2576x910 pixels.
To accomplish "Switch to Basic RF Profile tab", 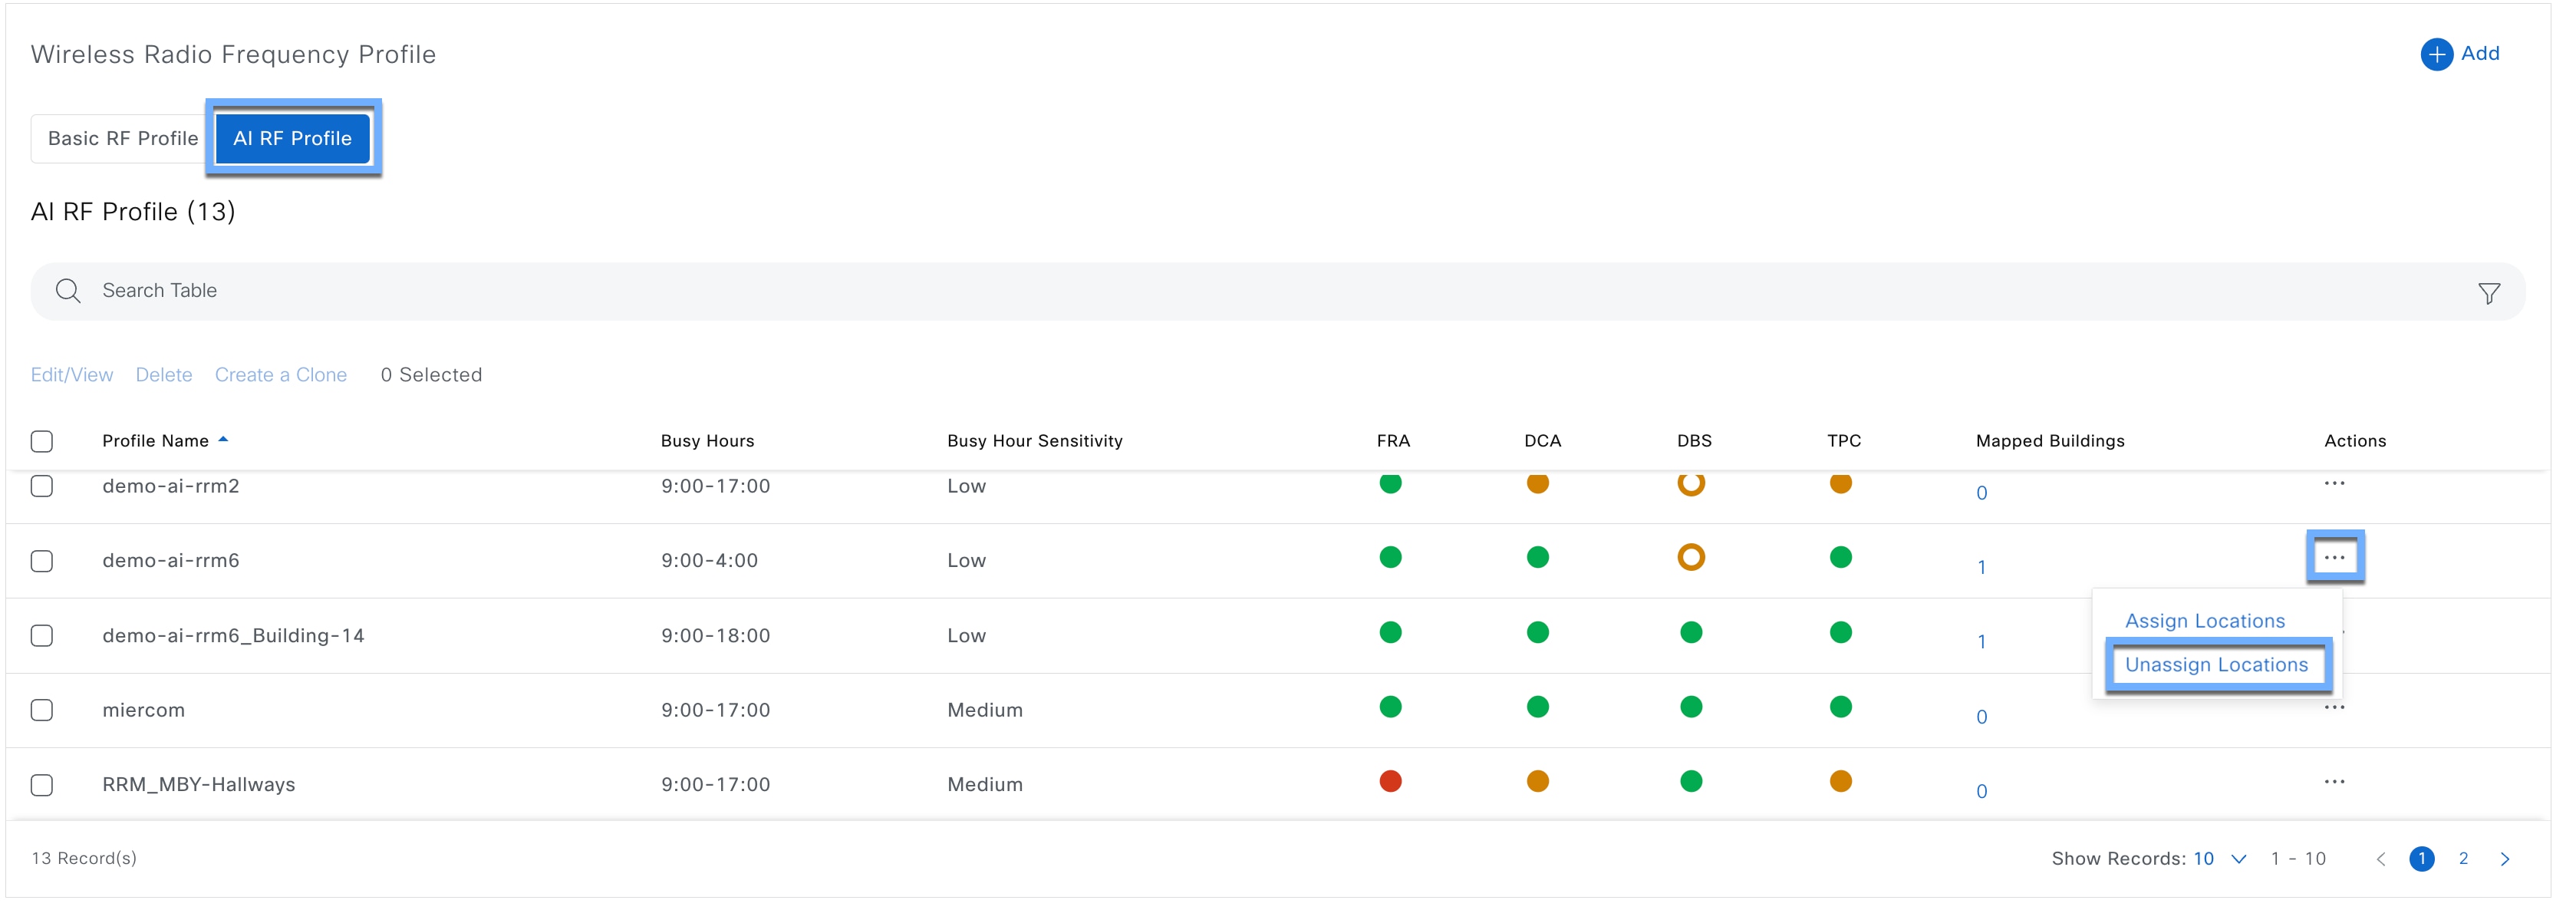I will 123,139.
